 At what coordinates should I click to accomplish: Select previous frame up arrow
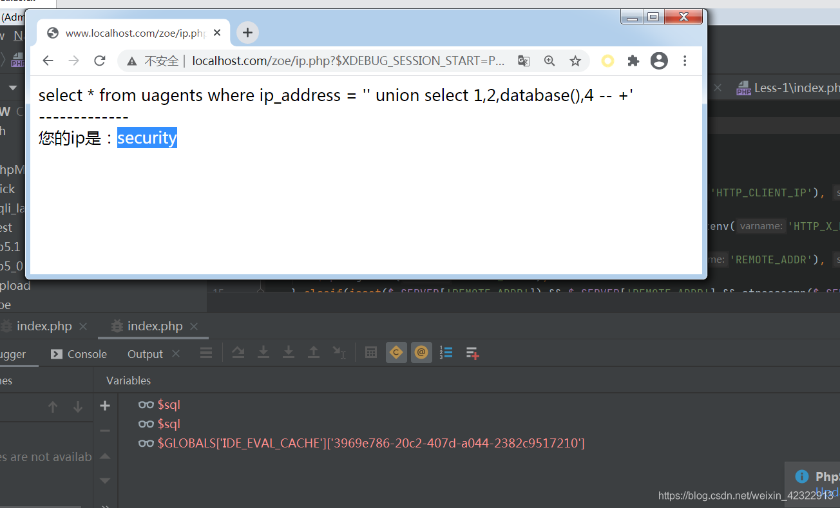[x=53, y=407]
